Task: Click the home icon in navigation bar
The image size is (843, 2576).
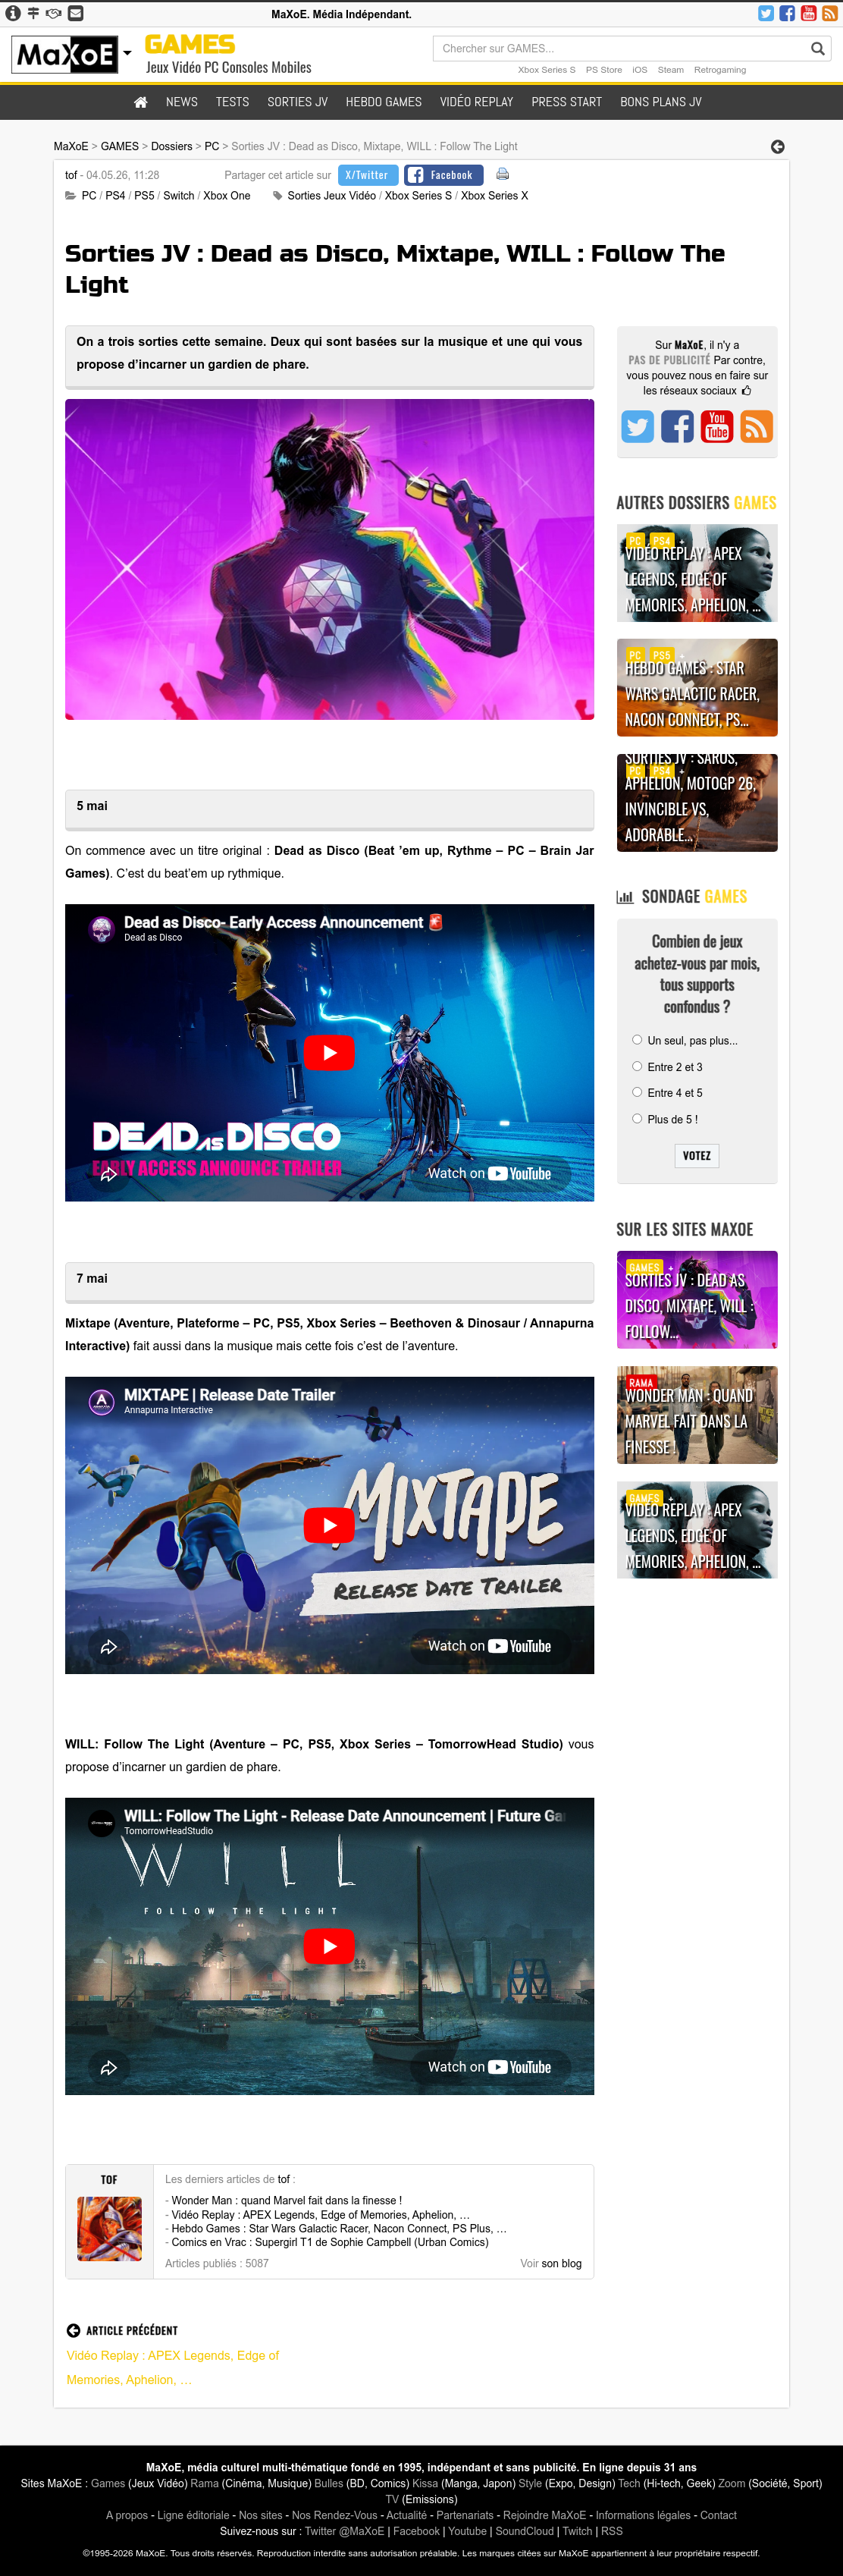Action: coord(140,102)
